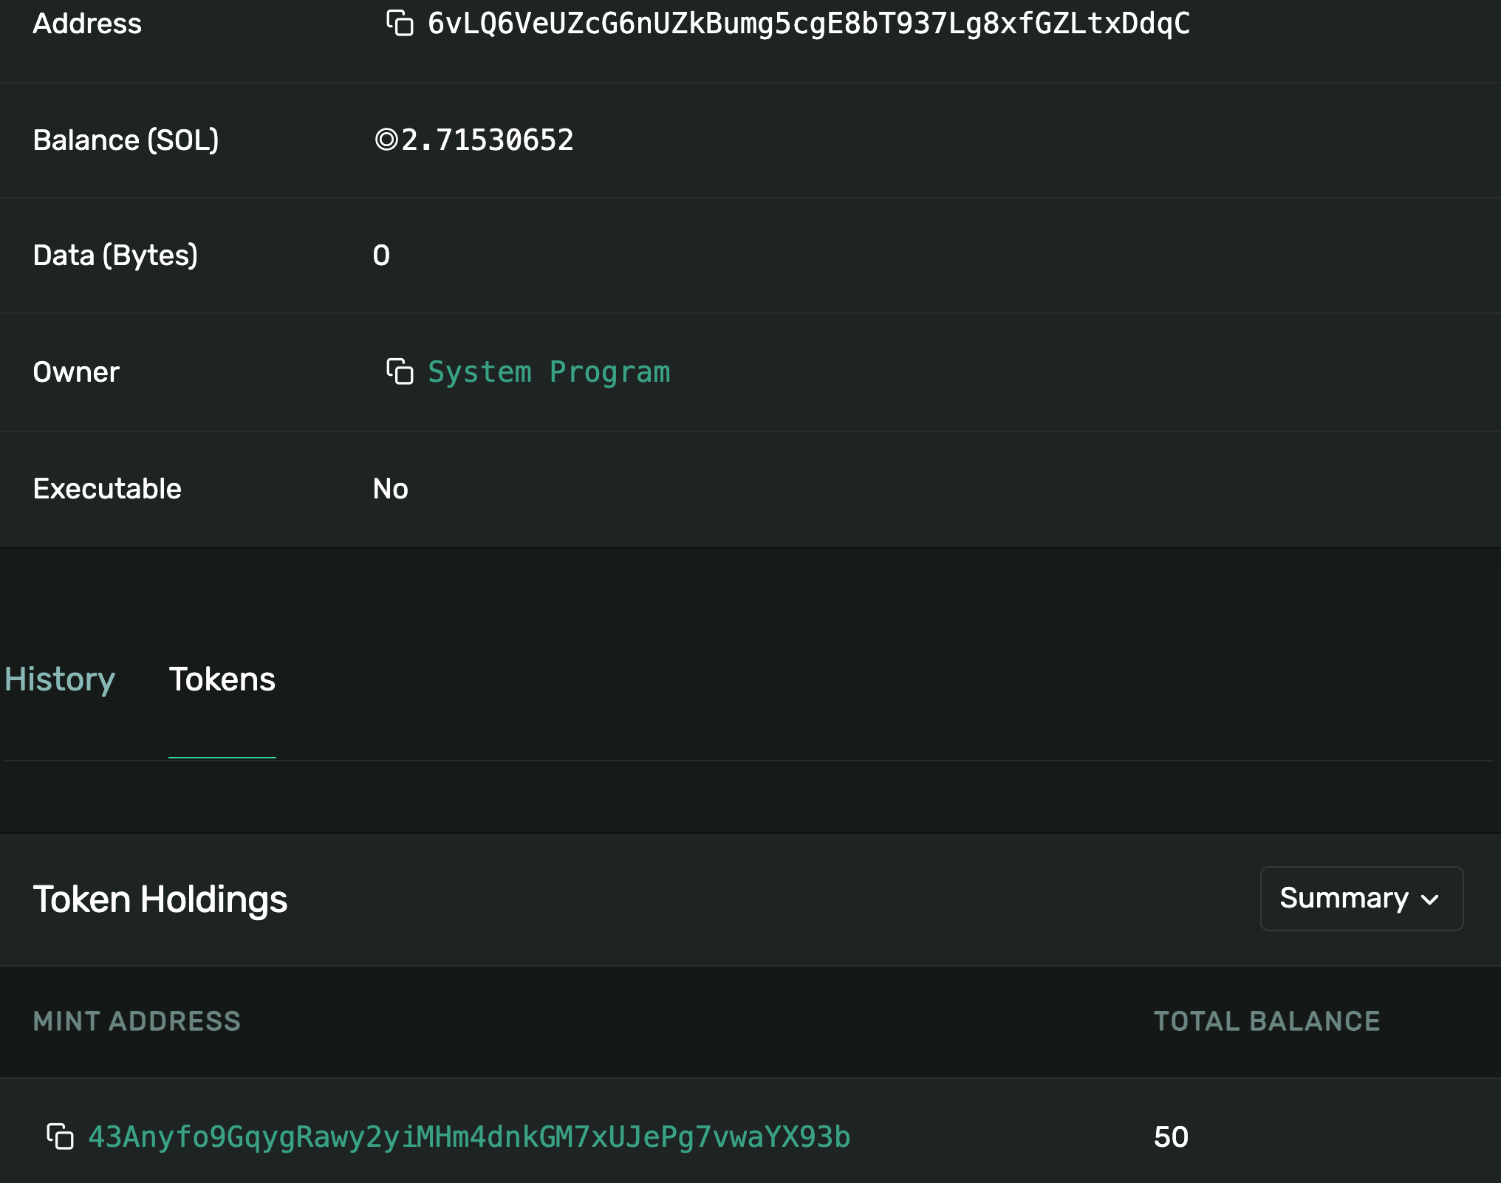The height and width of the screenshot is (1183, 1501).
Task: Select the Tokens tab
Action: 222,679
